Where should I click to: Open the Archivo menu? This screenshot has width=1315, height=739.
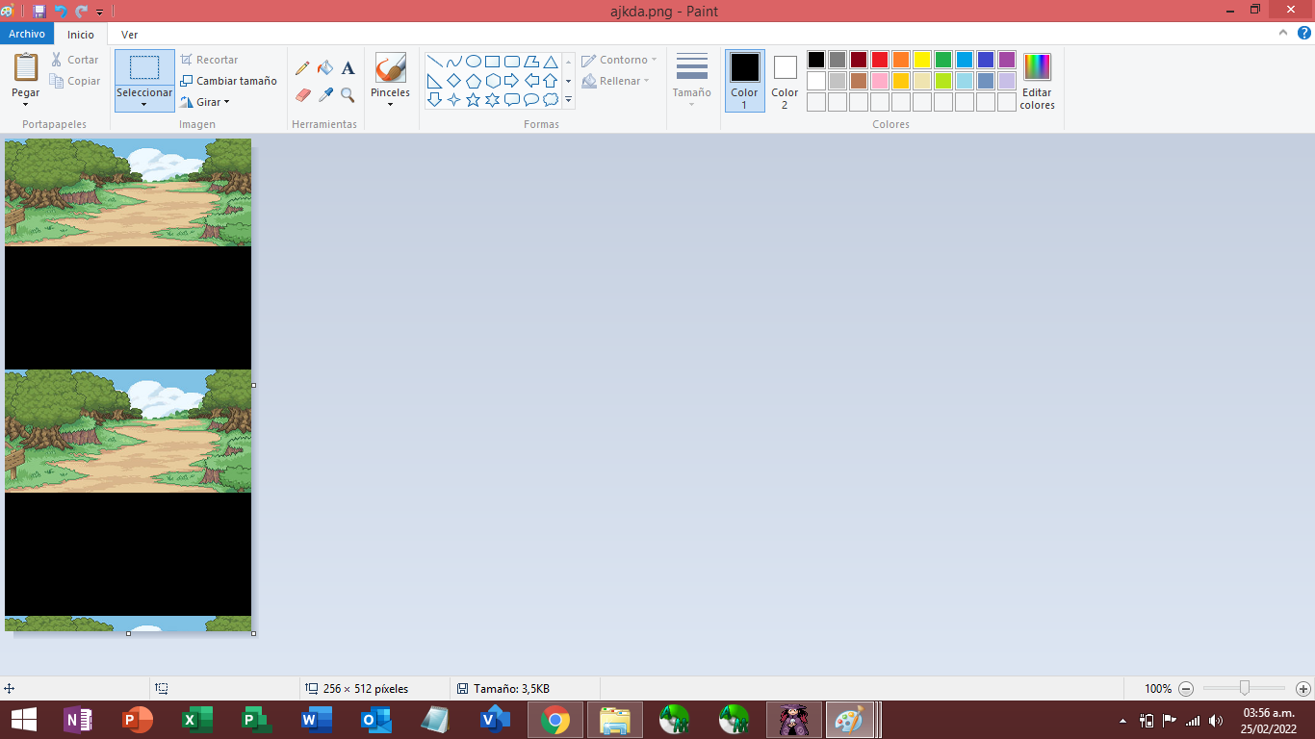coord(27,34)
